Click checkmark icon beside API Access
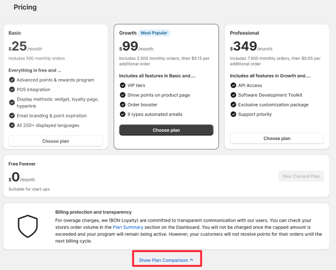This screenshot has width=336, height=270. [x=233, y=85]
